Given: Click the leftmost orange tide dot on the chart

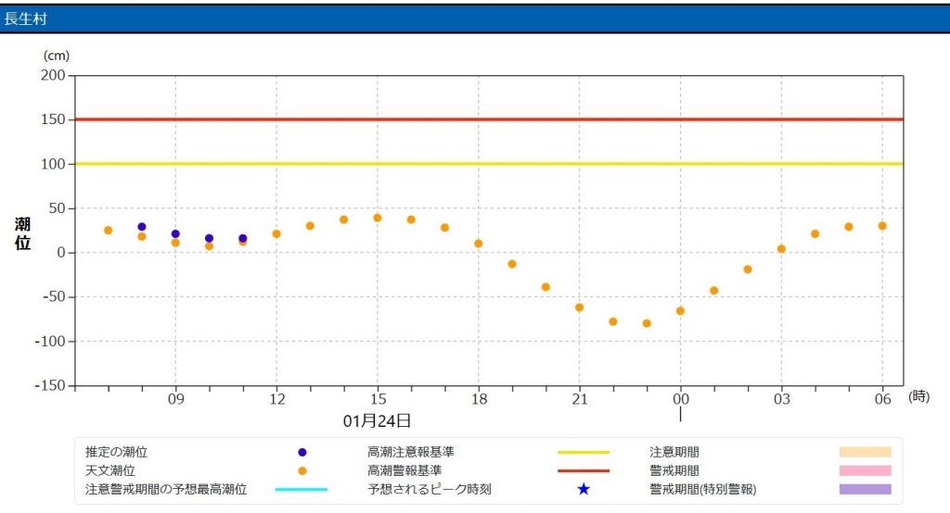Looking at the screenshot, I should coord(109,230).
